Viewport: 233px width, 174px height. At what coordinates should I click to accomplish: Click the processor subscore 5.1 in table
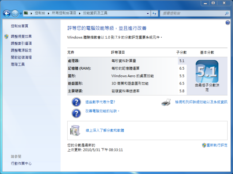coord(182,61)
